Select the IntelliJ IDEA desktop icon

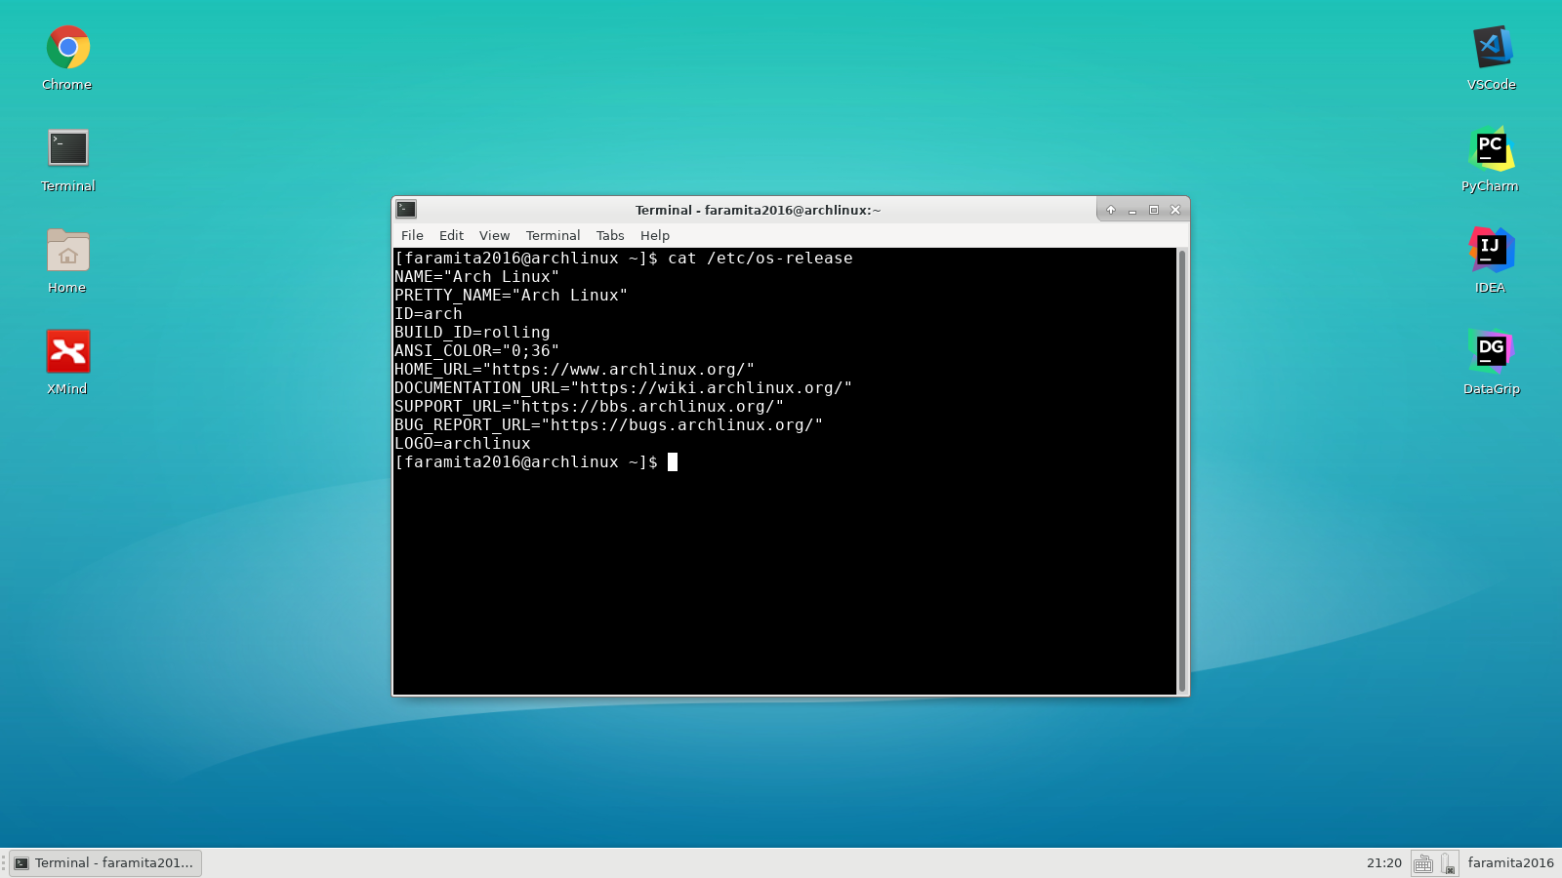[x=1491, y=250]
